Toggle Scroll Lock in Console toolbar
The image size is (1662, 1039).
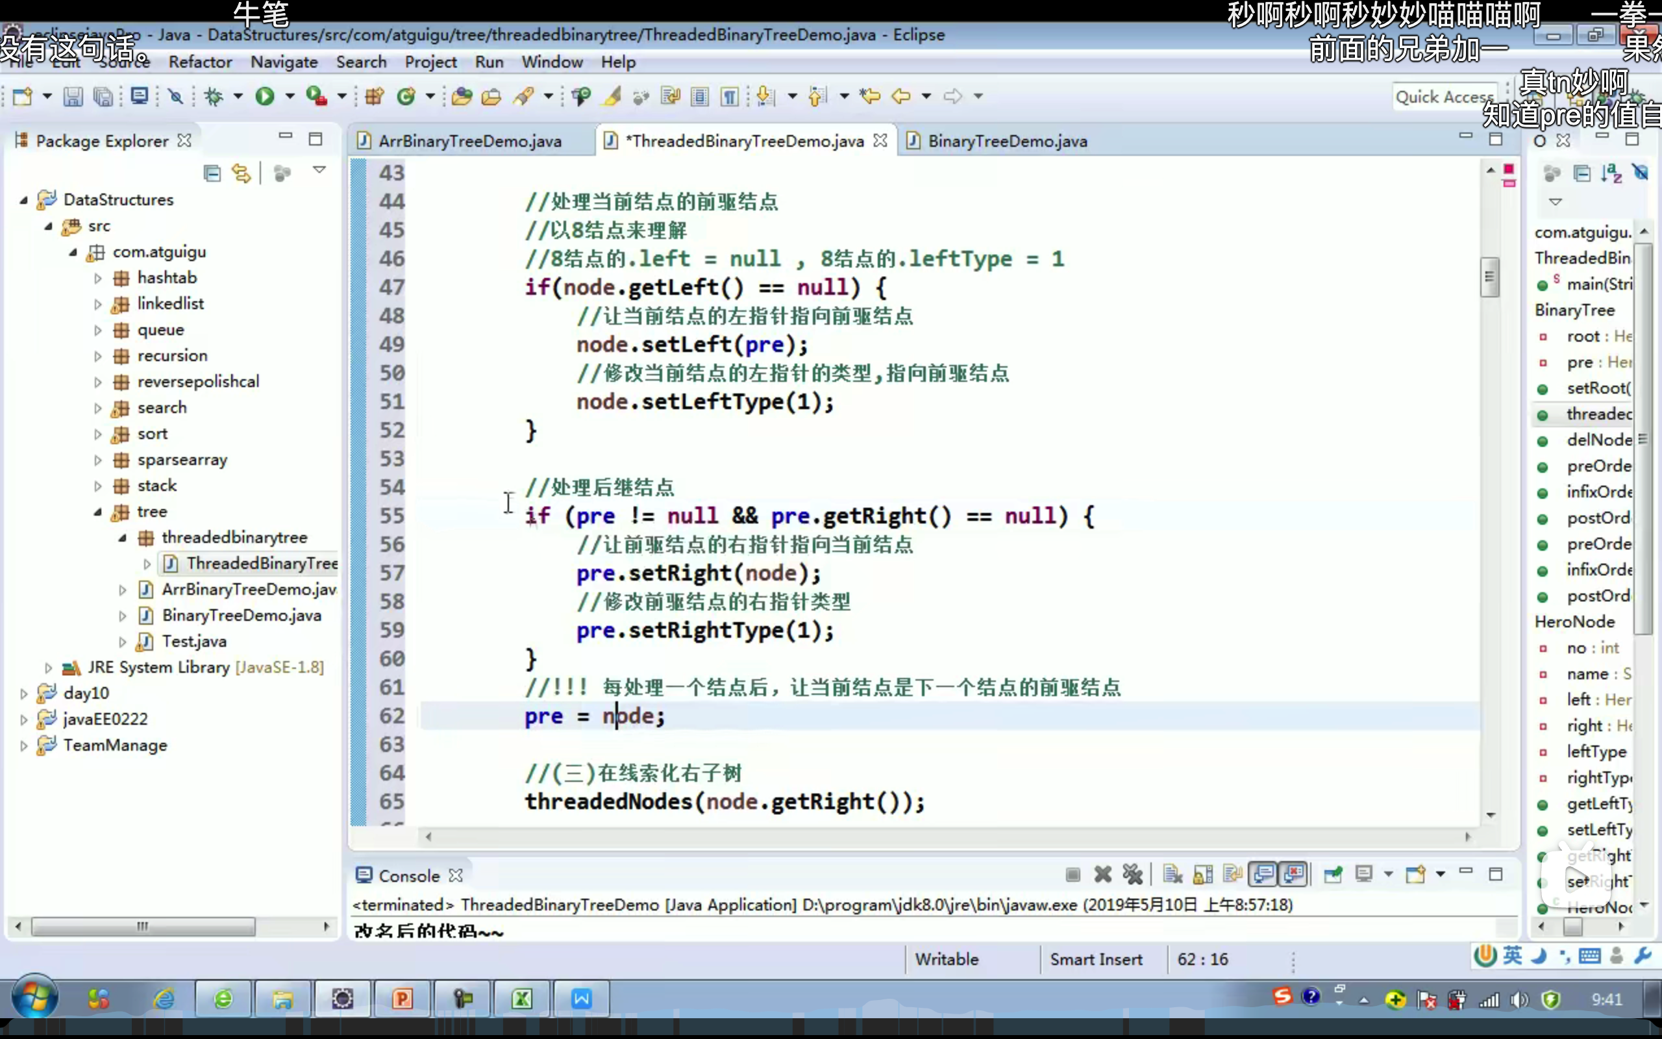1203,874
